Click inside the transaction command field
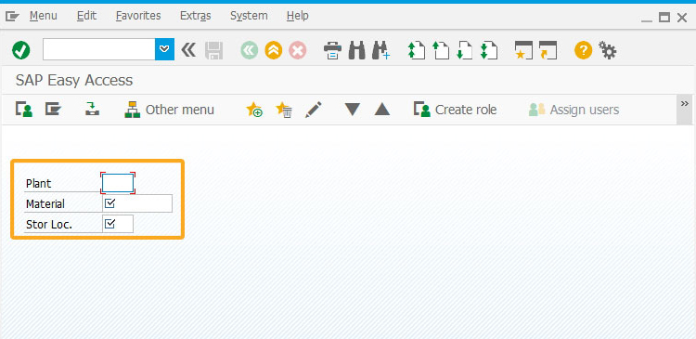The height and width of the screenshot is (339, 696). click(99, 49)
